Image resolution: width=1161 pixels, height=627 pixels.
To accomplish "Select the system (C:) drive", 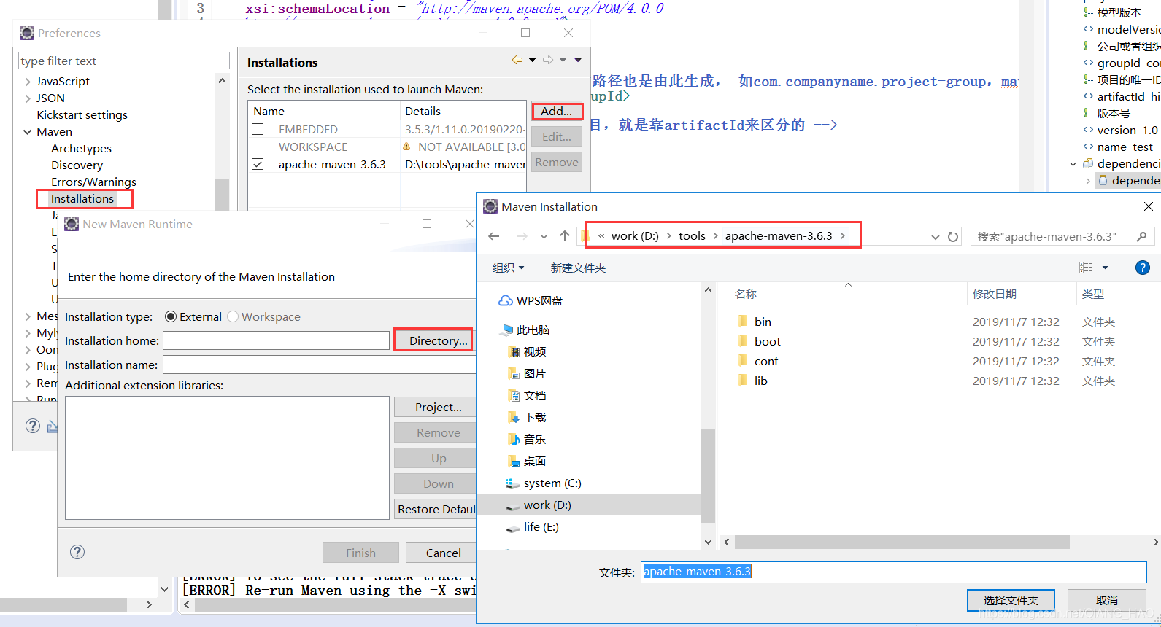I will coord(544,483).
